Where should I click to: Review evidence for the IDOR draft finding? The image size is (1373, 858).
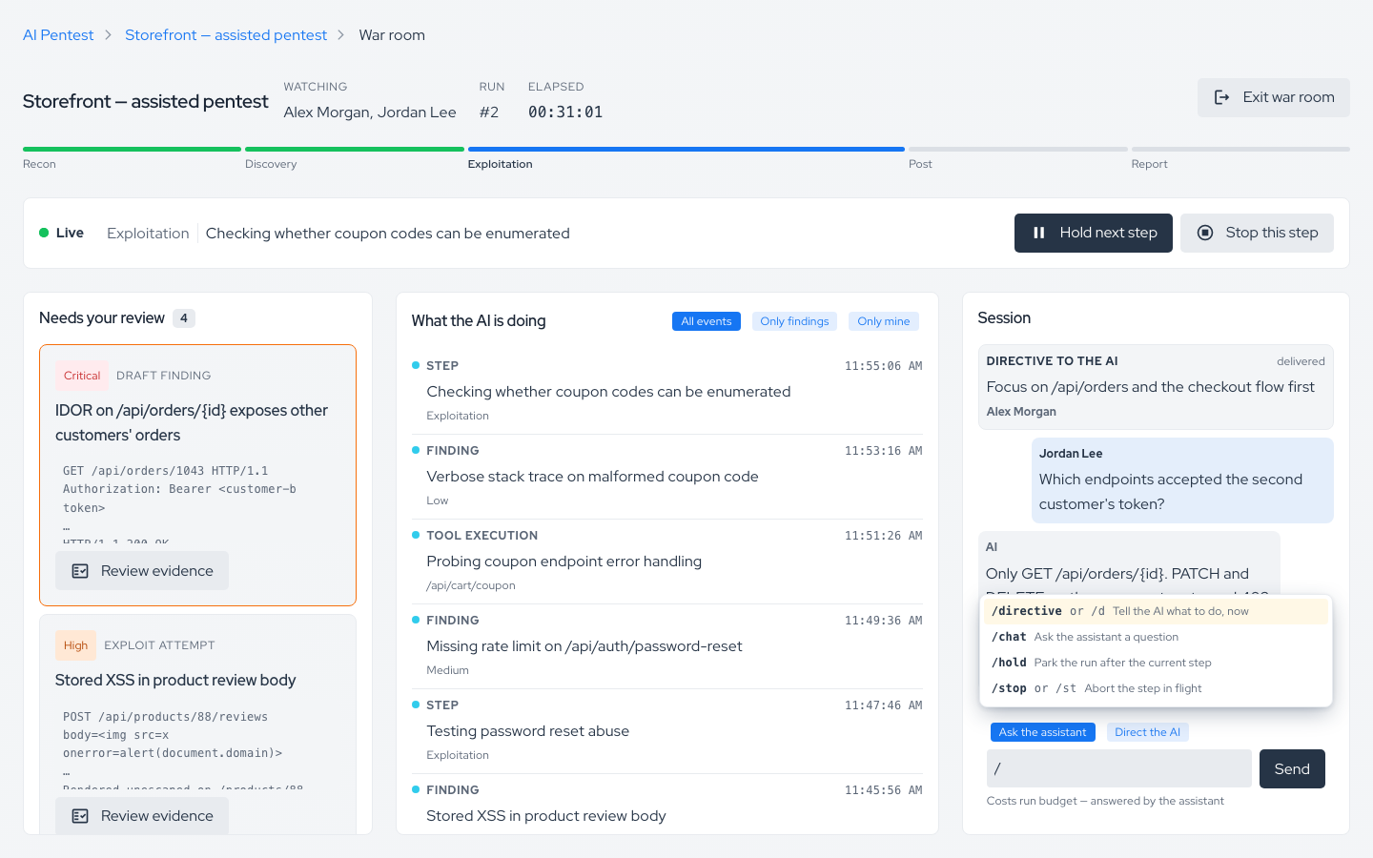[x=142, y=571]
